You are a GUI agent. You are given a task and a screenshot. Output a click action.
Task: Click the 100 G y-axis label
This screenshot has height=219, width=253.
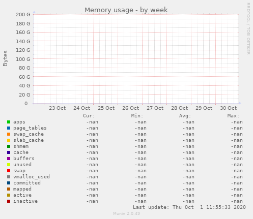pos(23,59)
